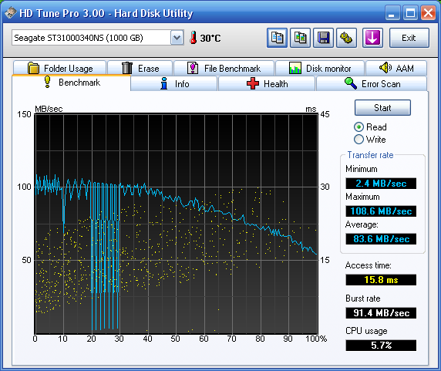This screenshot has width=441, height=371.
Task: Select the Read radio button
Action: (x=359, y=127)
